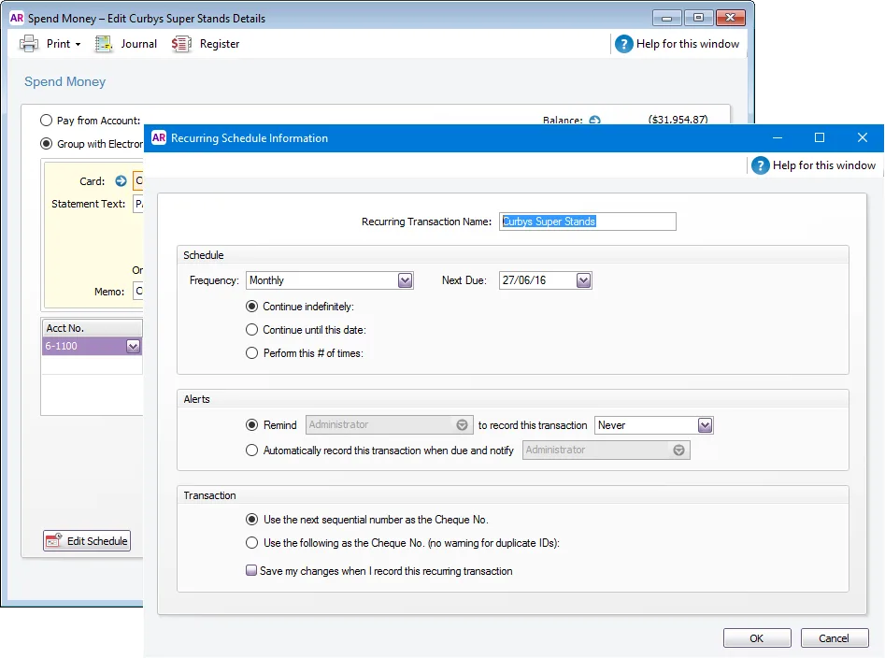Select Perform this # of times option
Screen dimensions: 885x658
(x=251, y=352)
